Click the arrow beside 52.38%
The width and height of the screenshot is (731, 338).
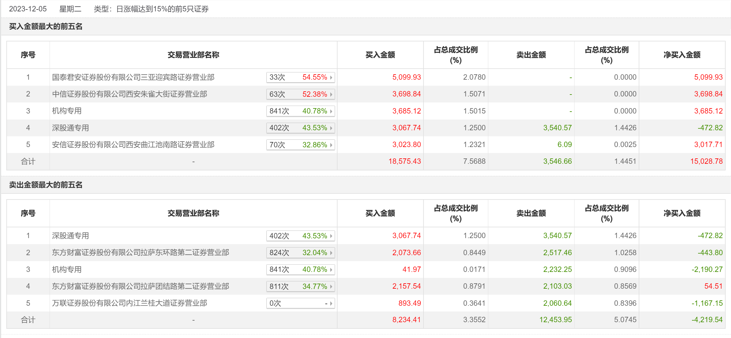(331, 94)
